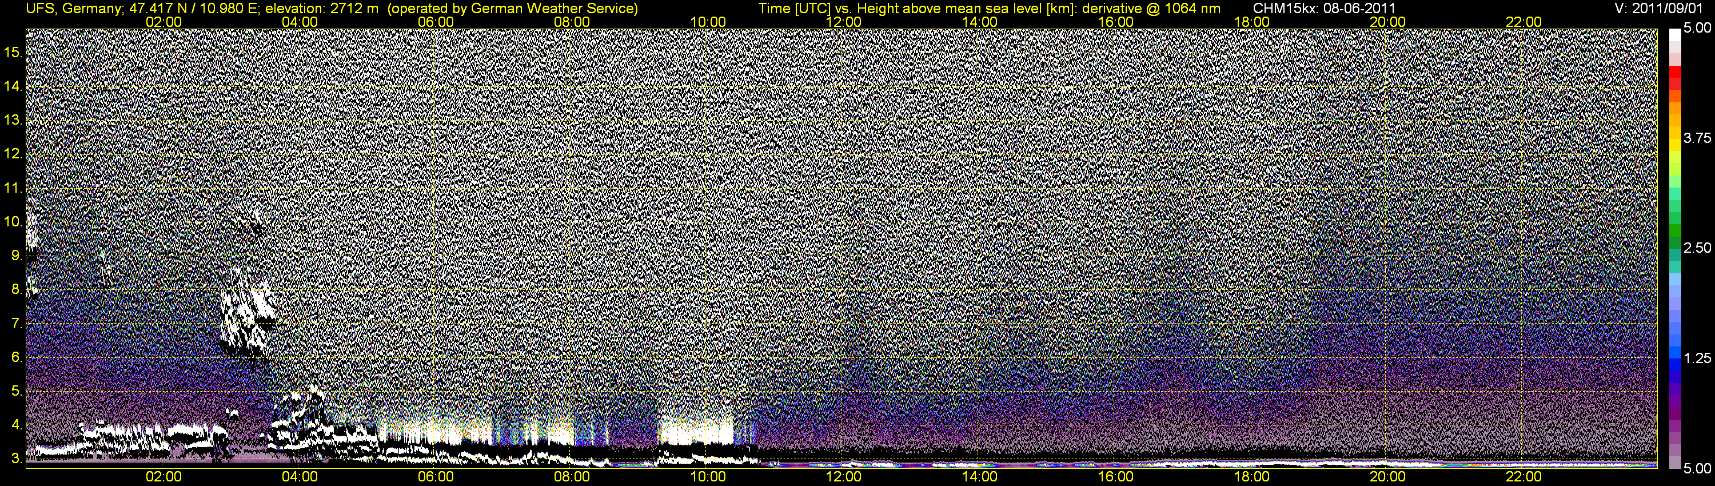
Task: Click the 10:00 label on bottom axis
Action: tap(708, 477)
